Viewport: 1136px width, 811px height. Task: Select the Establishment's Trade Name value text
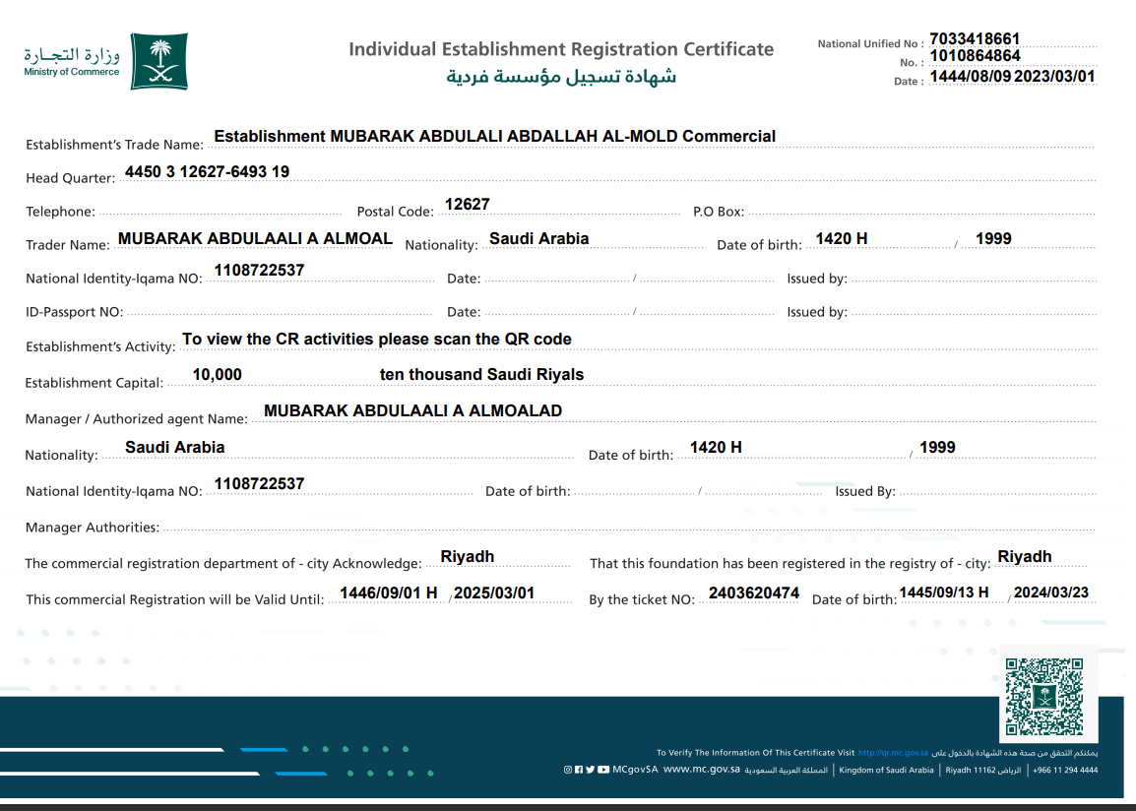[494, 137]
